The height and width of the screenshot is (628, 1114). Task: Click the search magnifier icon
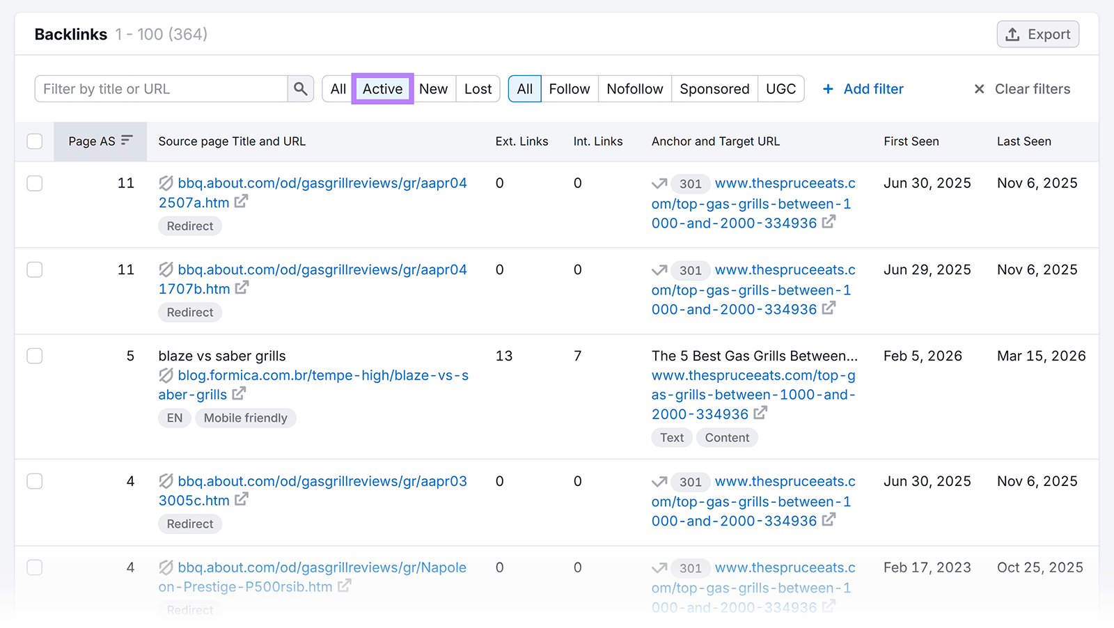point(301,88)
